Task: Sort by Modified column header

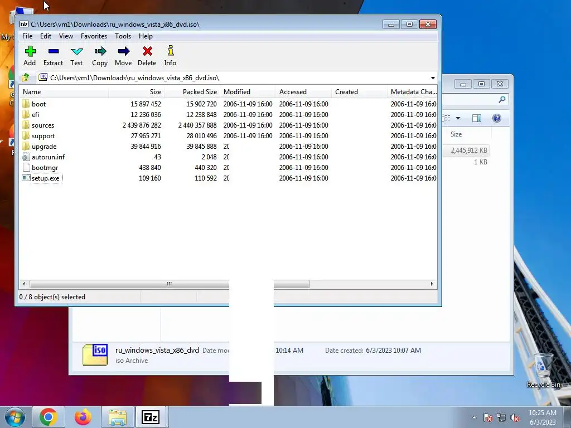Action: coord(248,92)
